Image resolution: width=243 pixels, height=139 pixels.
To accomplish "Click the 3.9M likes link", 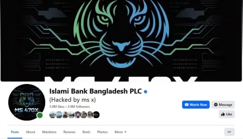I will 57,107.
